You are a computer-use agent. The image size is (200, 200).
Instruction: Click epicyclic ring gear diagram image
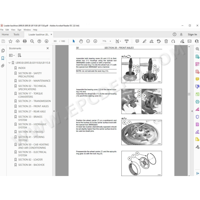[142, 163]
